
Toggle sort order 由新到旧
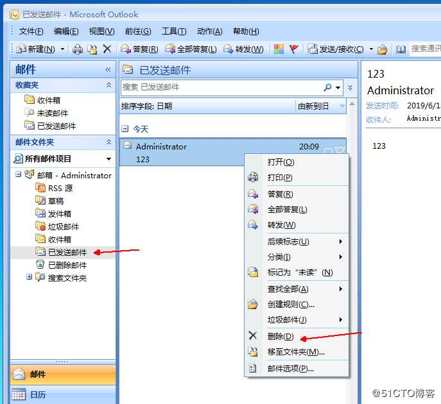[x=320, y=106]
